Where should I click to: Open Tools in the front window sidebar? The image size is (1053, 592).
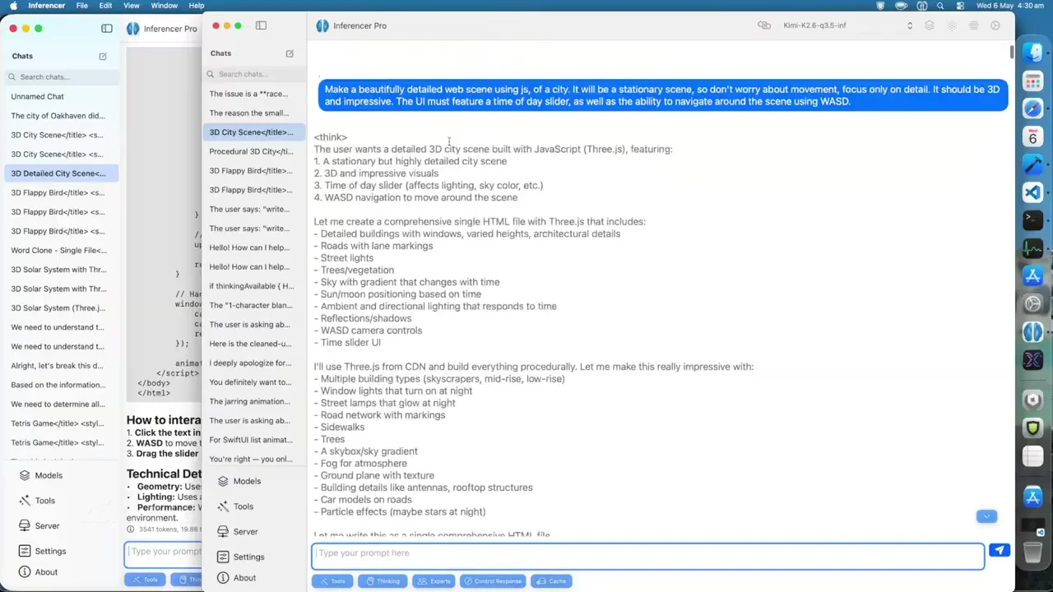pyautogui.click(x=243, y=506)
